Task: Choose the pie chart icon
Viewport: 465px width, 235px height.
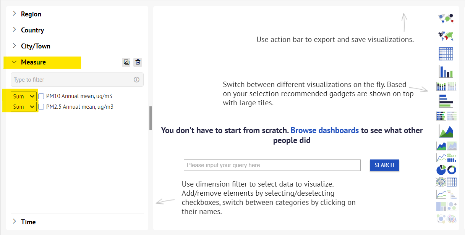Action: point(441,169)
